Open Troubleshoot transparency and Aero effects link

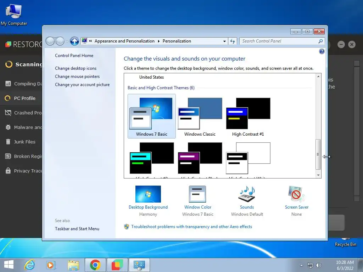click(191, 227)
